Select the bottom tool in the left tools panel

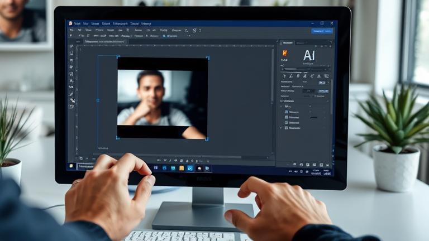71,107
